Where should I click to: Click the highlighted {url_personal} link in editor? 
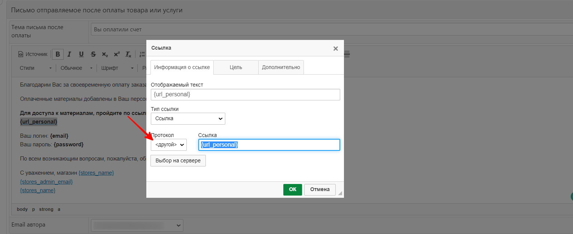[39, 122]
